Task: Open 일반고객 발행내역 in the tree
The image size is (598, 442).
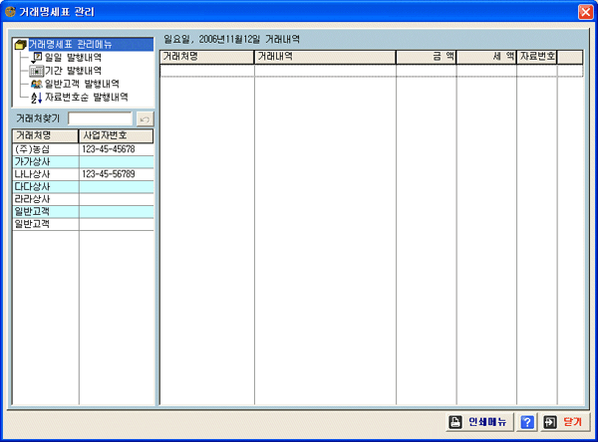Action: click(x=82, y=84)
